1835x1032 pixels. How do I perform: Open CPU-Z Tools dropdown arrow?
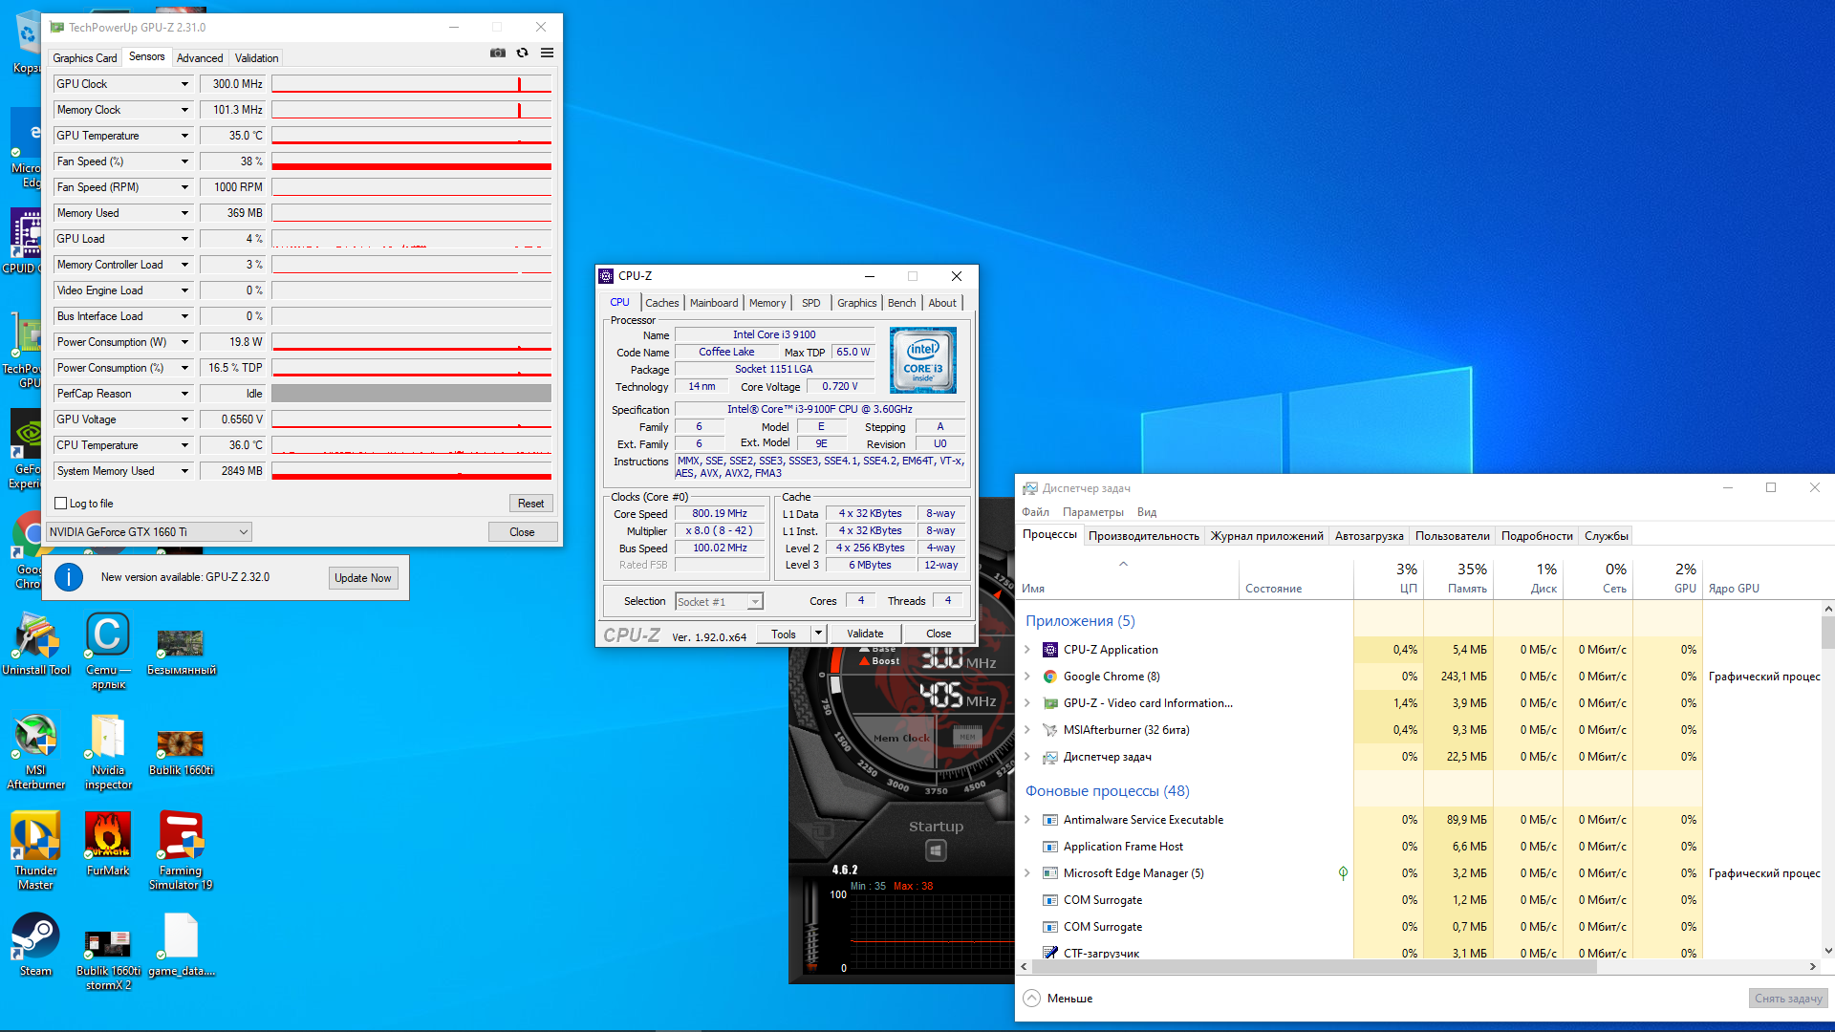(818, 634)
